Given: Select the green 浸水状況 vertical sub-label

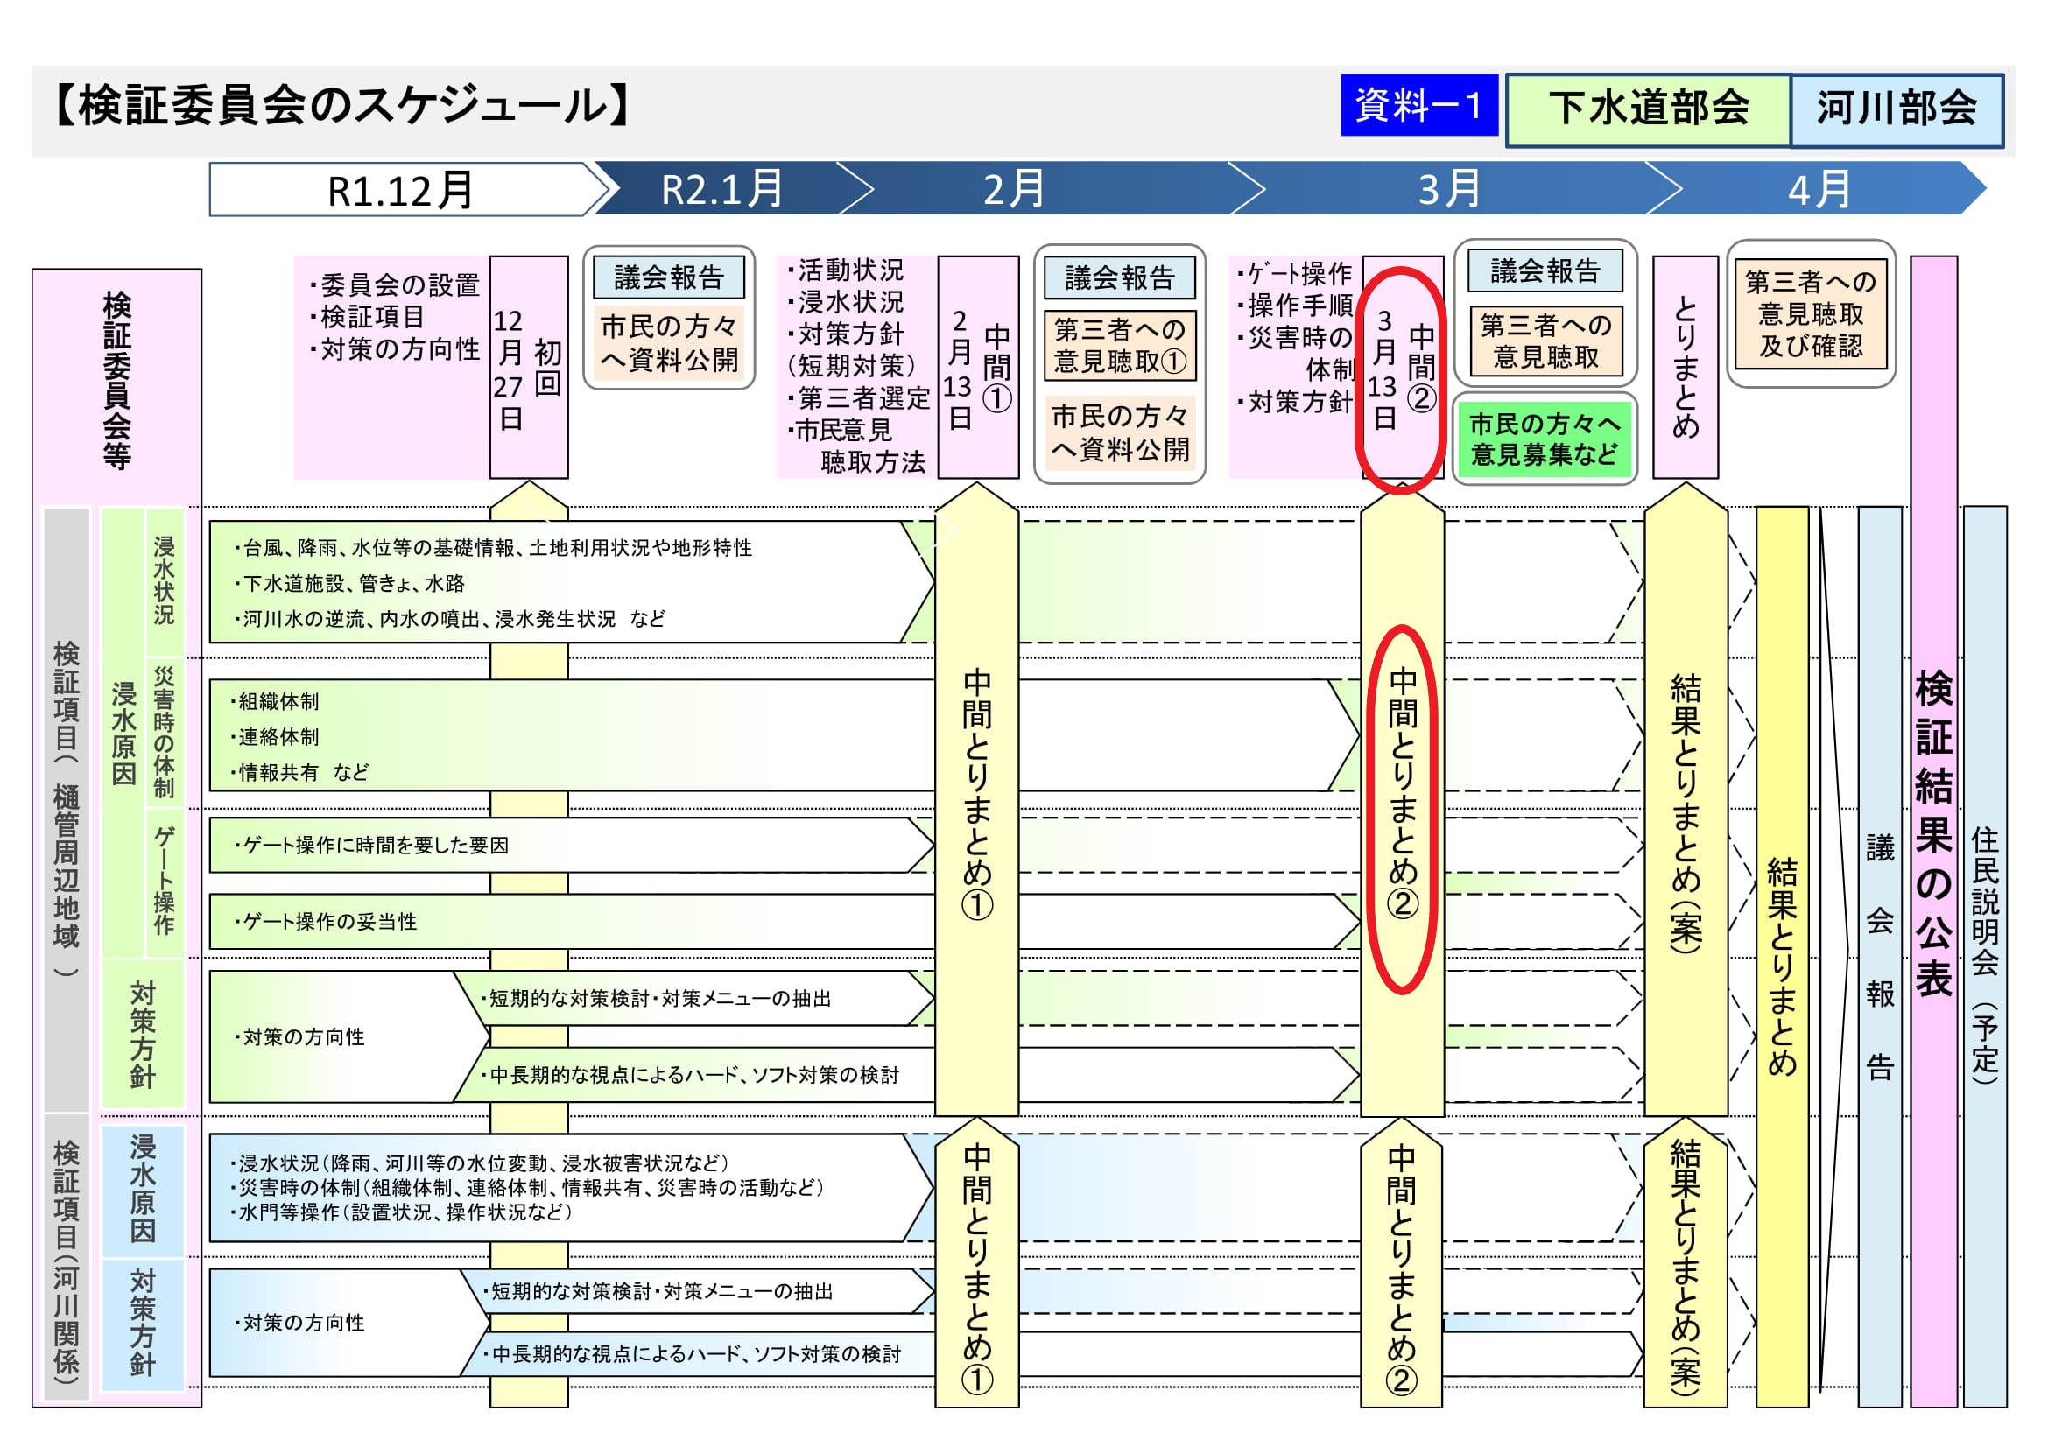Looking at the screenshot, I should 164,581.
